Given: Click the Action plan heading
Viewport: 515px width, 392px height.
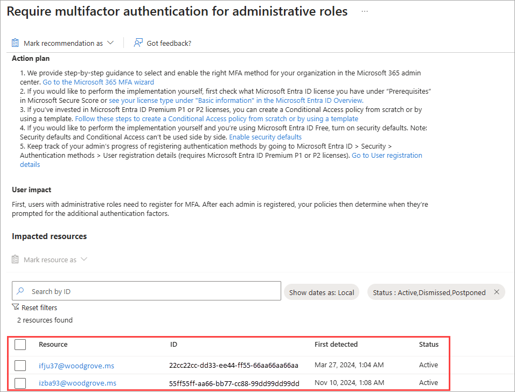Looking at the screenshot, I should 31,59.
